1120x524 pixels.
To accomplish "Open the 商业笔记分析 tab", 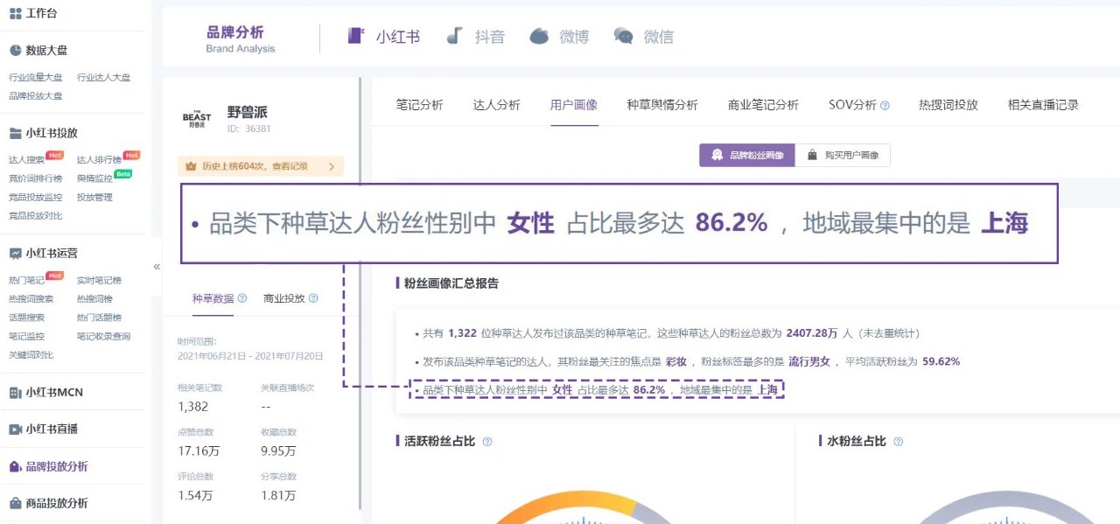I will (763, 105).
